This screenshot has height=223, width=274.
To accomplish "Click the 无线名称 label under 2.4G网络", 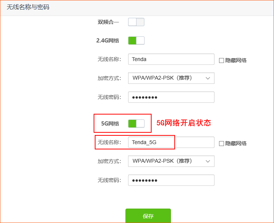I will pos(109,59).
